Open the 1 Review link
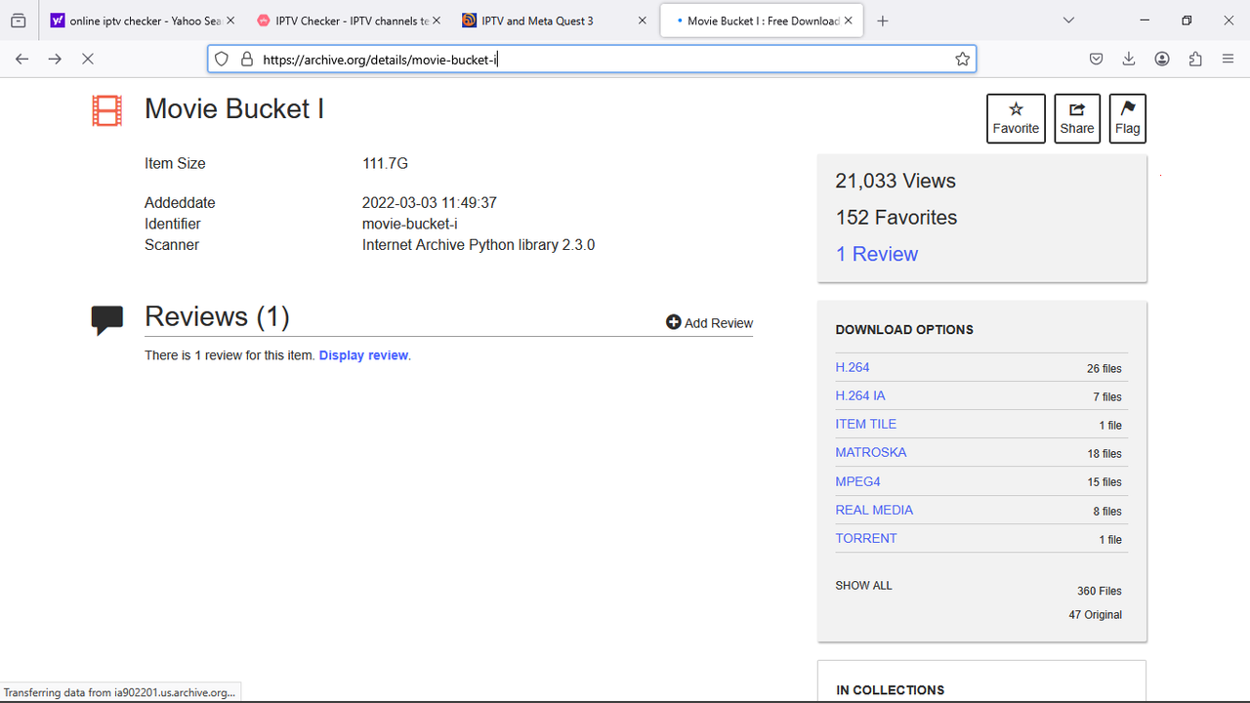1250x703 pixels. (x=877, y=254)
